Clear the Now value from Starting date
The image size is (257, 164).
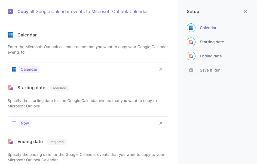(161, 123)
